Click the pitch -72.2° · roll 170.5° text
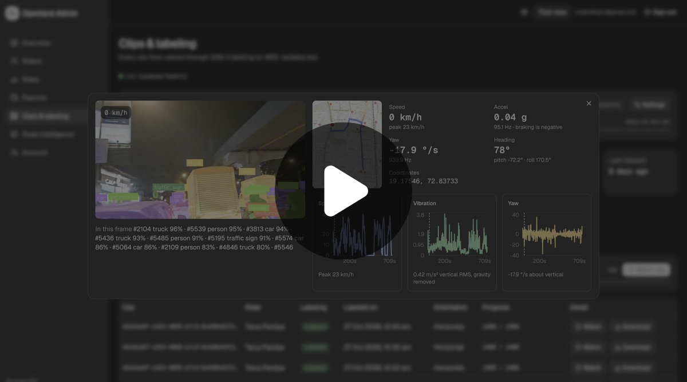The image size is (687, 382). (523, 160)
